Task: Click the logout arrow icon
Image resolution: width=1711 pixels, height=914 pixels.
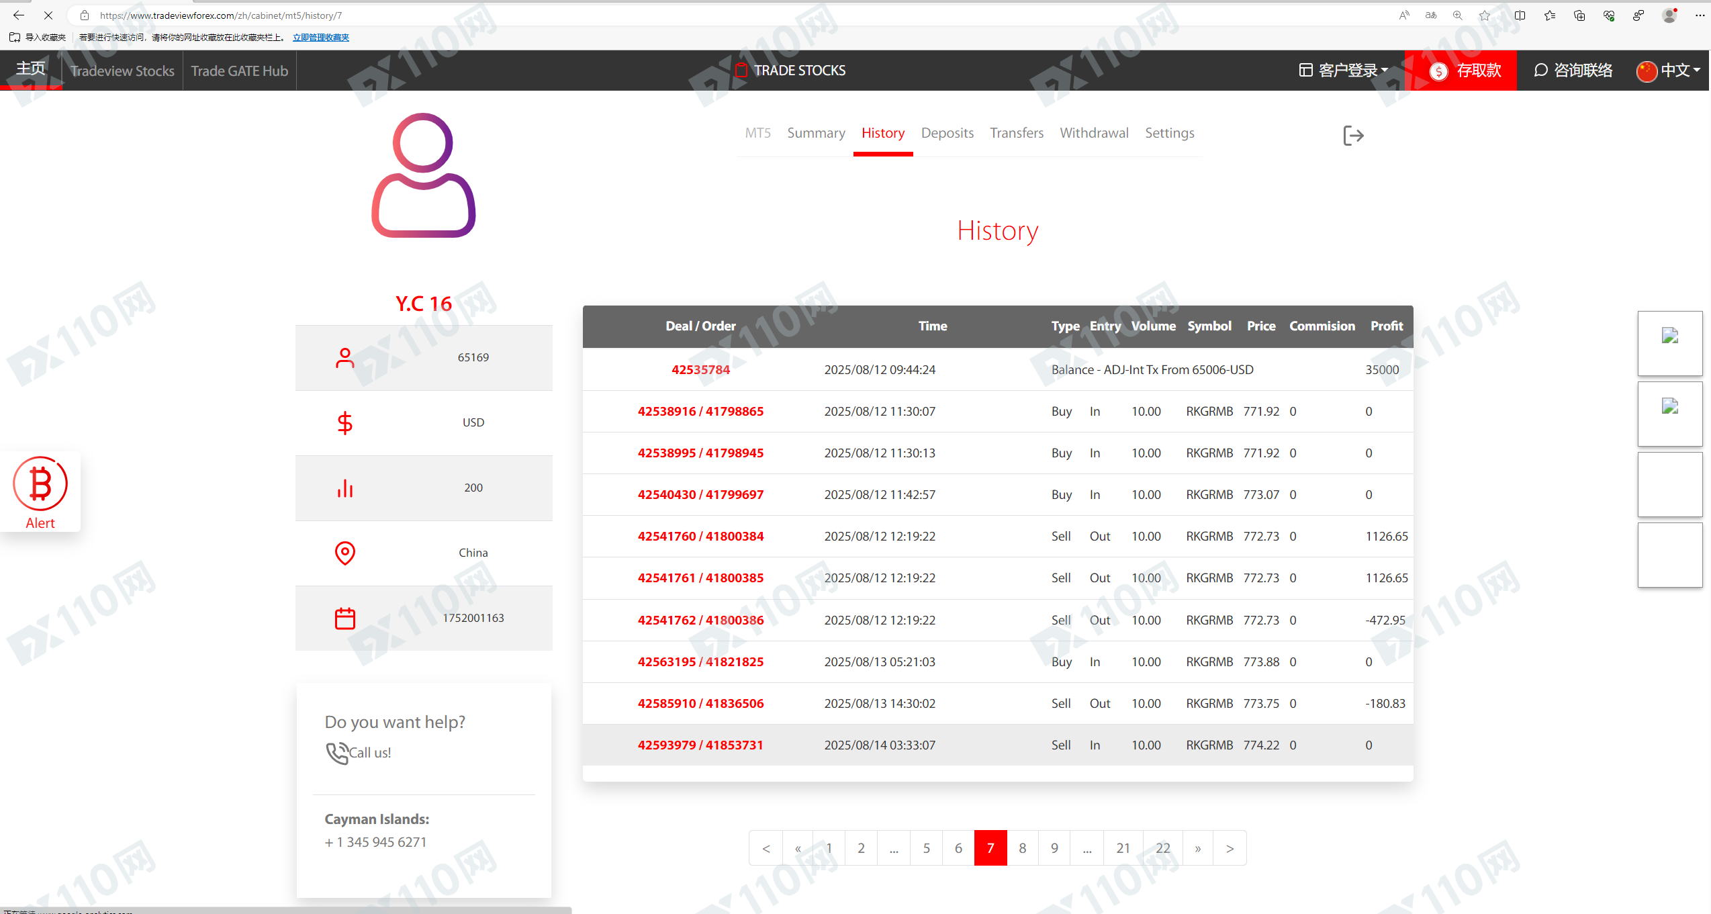Action: (1353, 136)
